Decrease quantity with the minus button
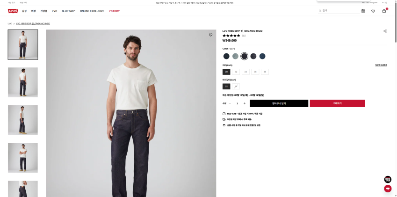Viewport: 397px width, 197px height. coord(230,103)
